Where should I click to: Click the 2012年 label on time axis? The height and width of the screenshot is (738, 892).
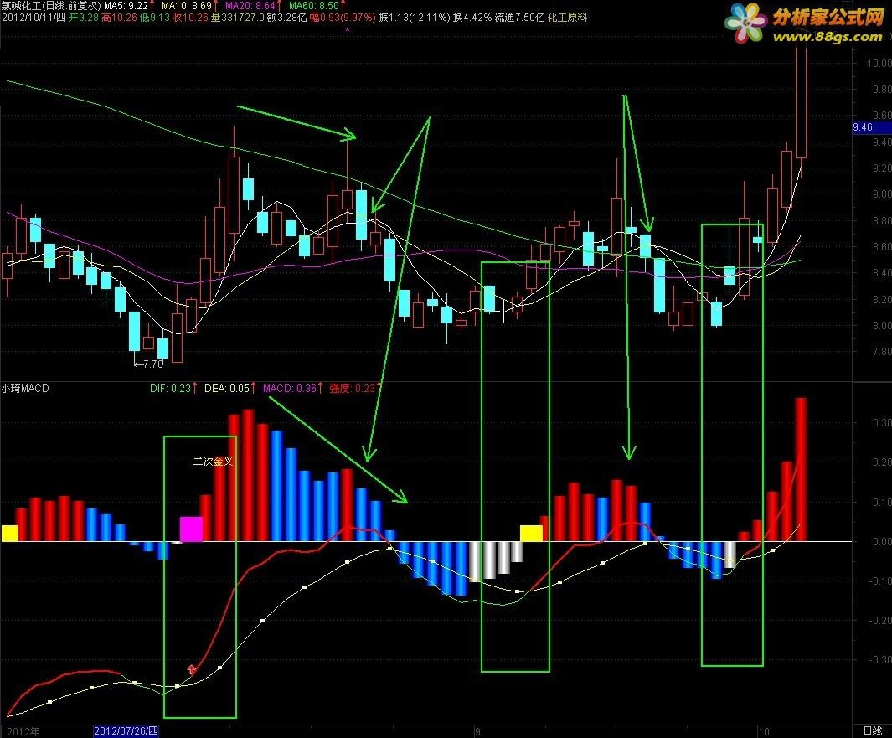23,732
